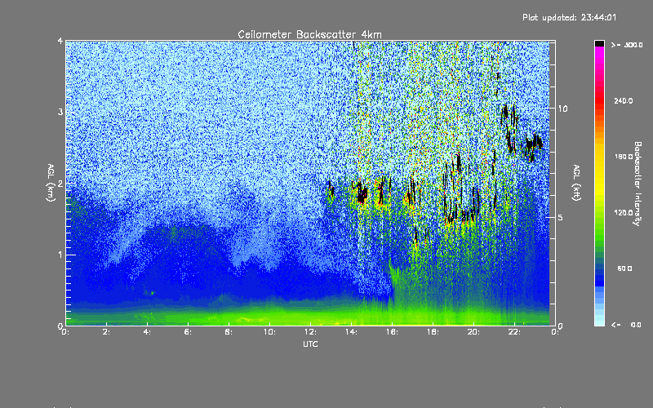Click the 'Backscatter Intensity' colorbar label
The image size is (653, 408).
pyautogui.click(x=637, y=184)
